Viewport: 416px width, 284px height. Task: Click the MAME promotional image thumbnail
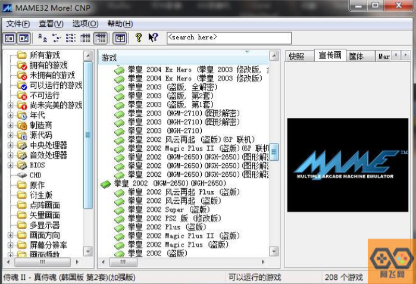(x=348, y=165)
